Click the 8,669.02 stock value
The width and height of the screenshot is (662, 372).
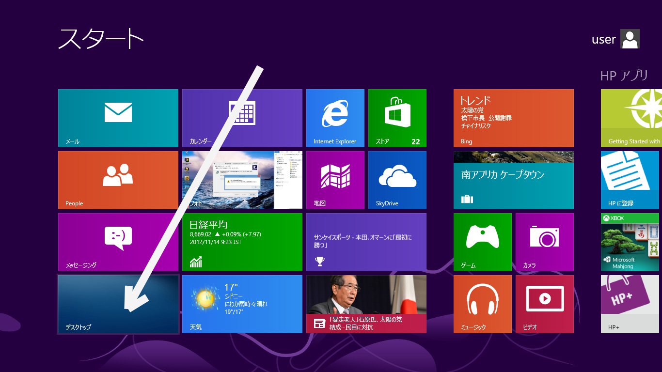tap(201, 234)
